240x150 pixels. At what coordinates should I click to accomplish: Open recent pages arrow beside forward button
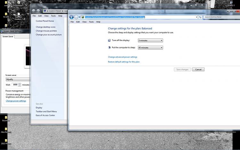coord(80,17)
